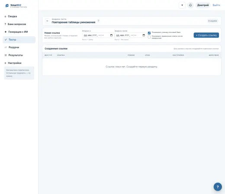Click the SmartDZ logo
The width and height of the screenshot is (225, 194).
point(16,6)
